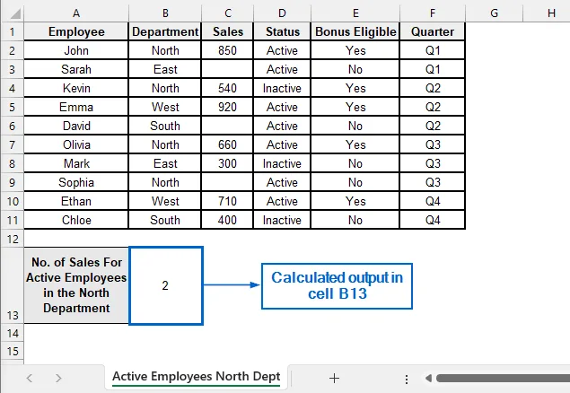Select row 12 header
Screen dimensions: 570x393
point(13,239)
